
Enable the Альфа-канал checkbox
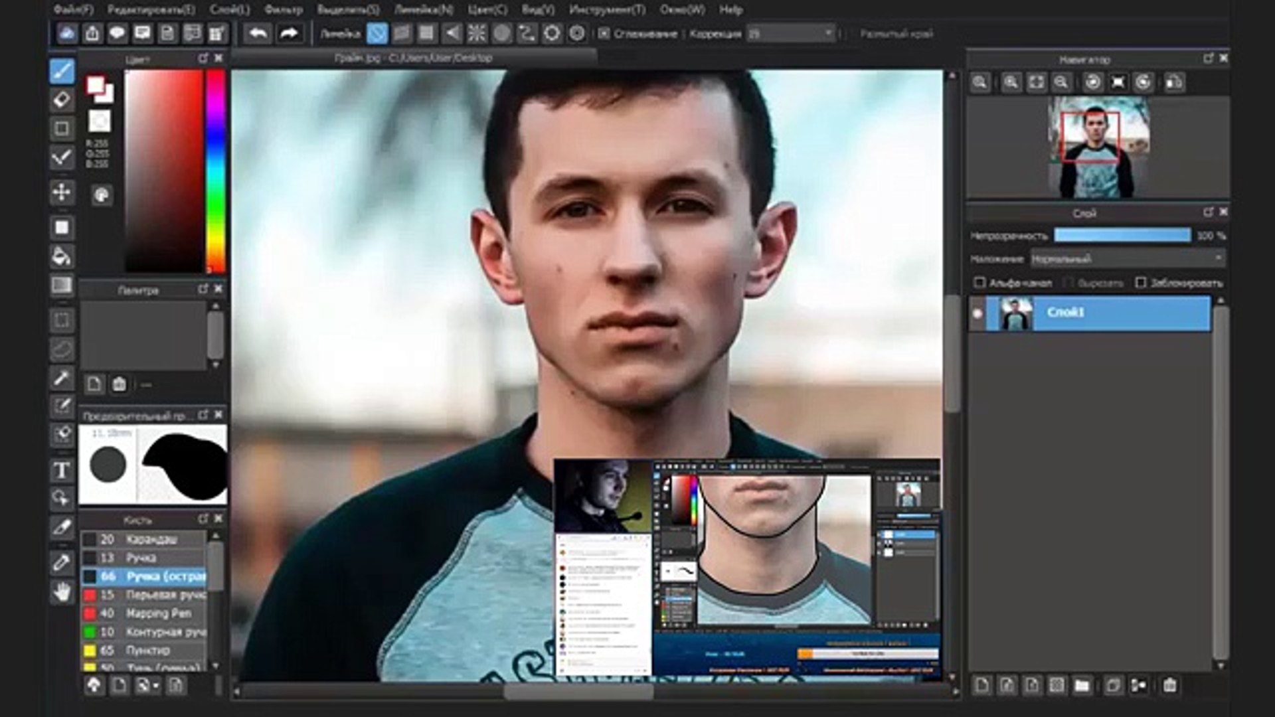pos(979,283)
